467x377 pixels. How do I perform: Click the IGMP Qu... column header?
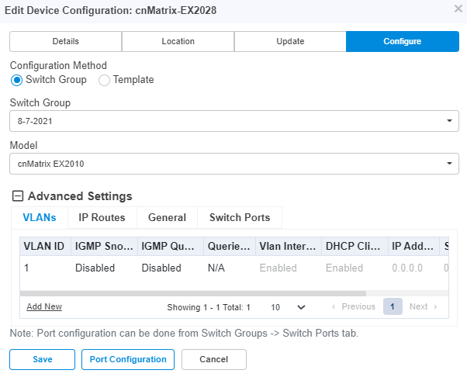[x=171, y=246]
